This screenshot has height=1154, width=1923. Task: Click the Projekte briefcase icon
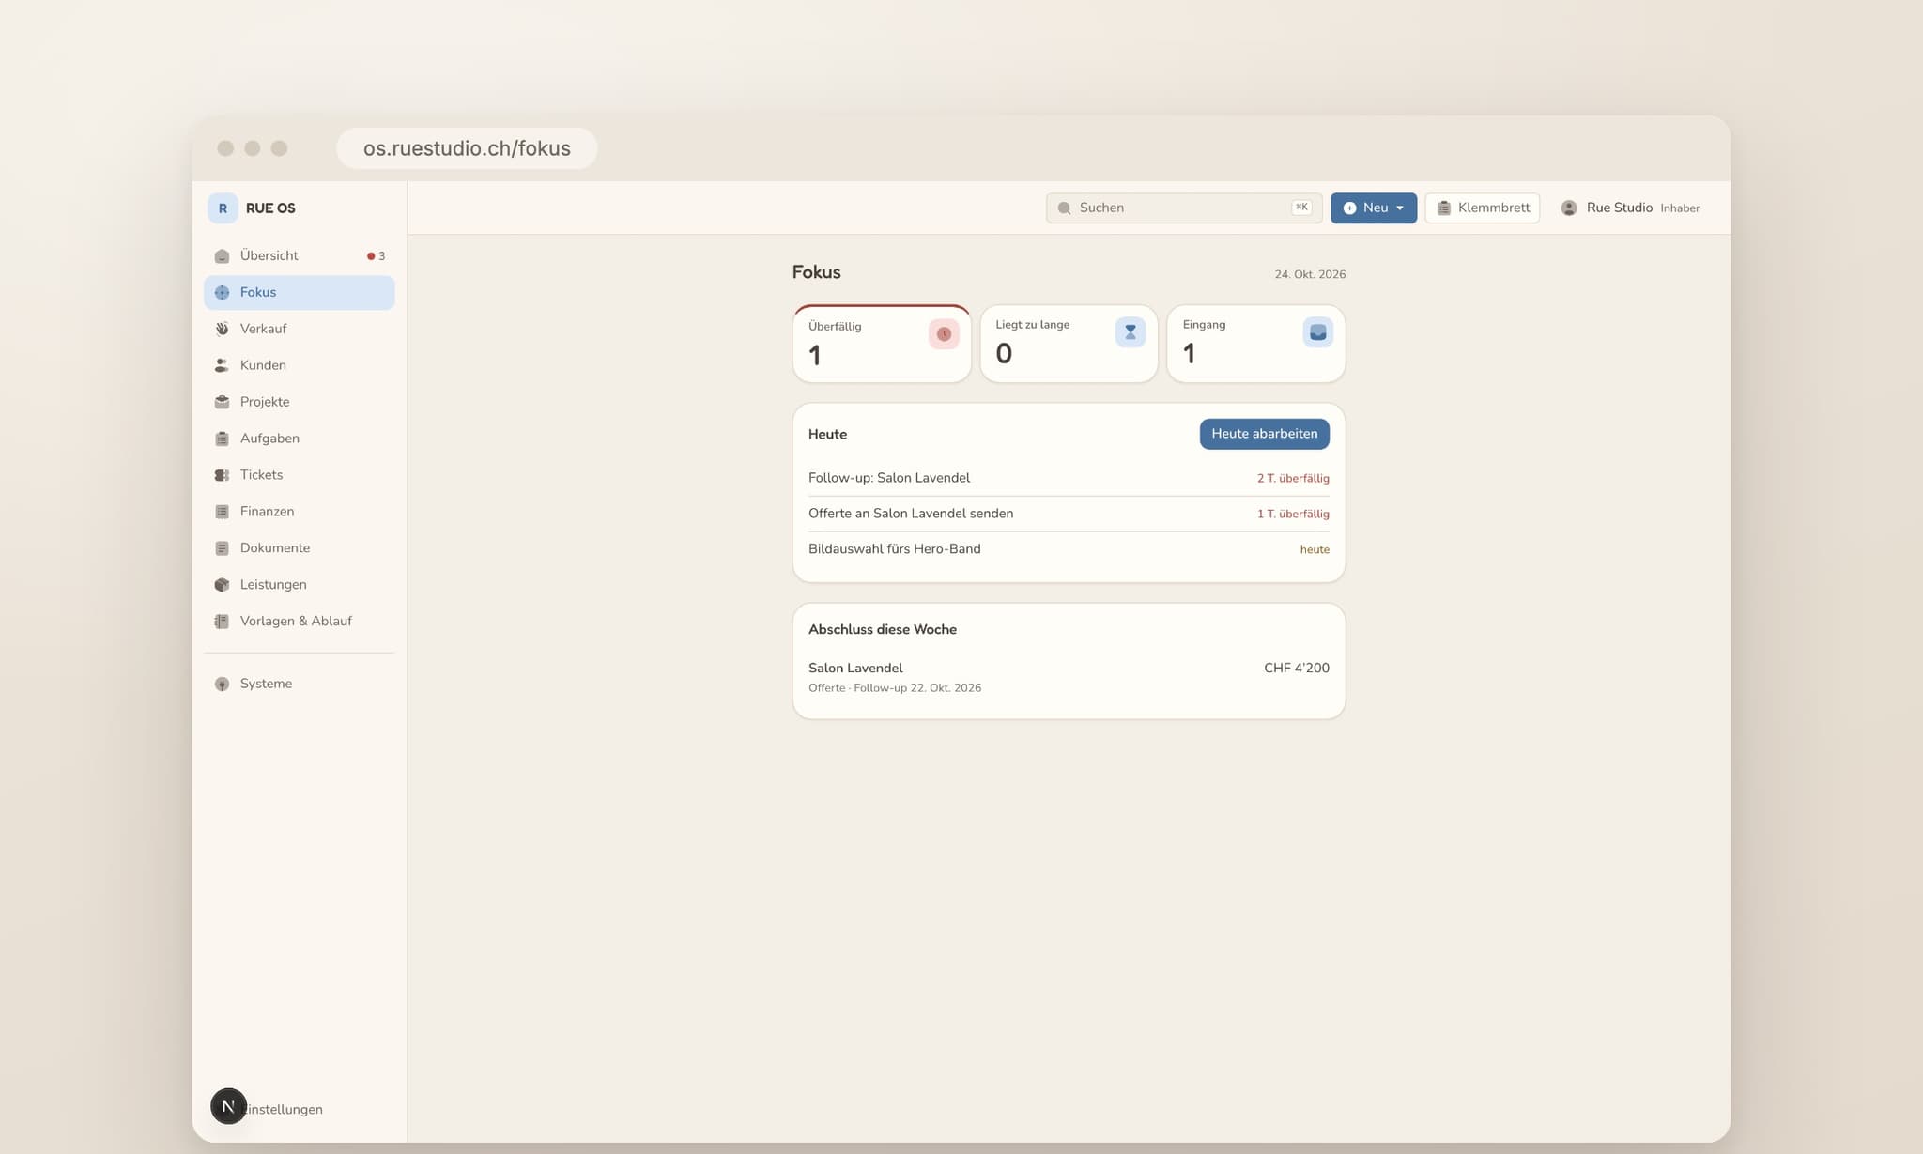pos(222,402)
